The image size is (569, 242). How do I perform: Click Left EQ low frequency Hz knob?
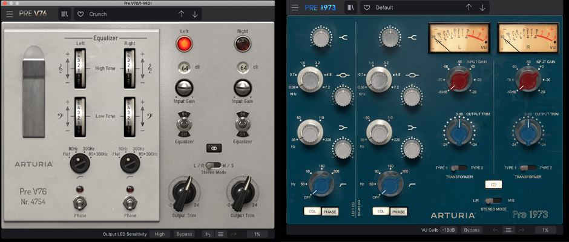[x=311, y=132]
